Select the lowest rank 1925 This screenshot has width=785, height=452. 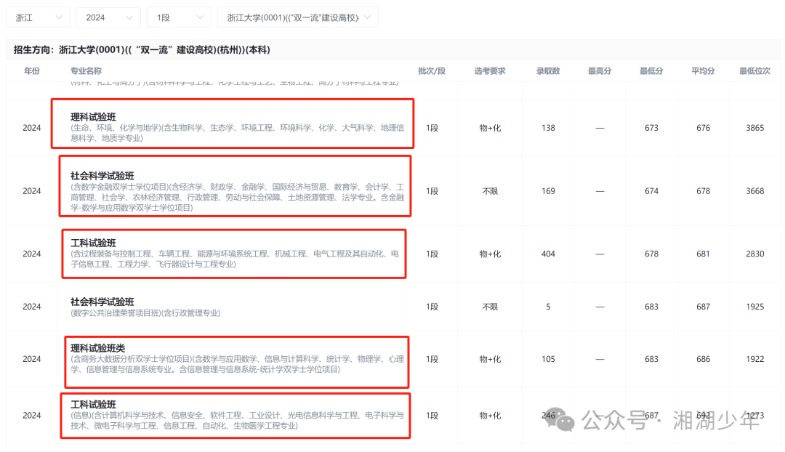click(755, 307)
